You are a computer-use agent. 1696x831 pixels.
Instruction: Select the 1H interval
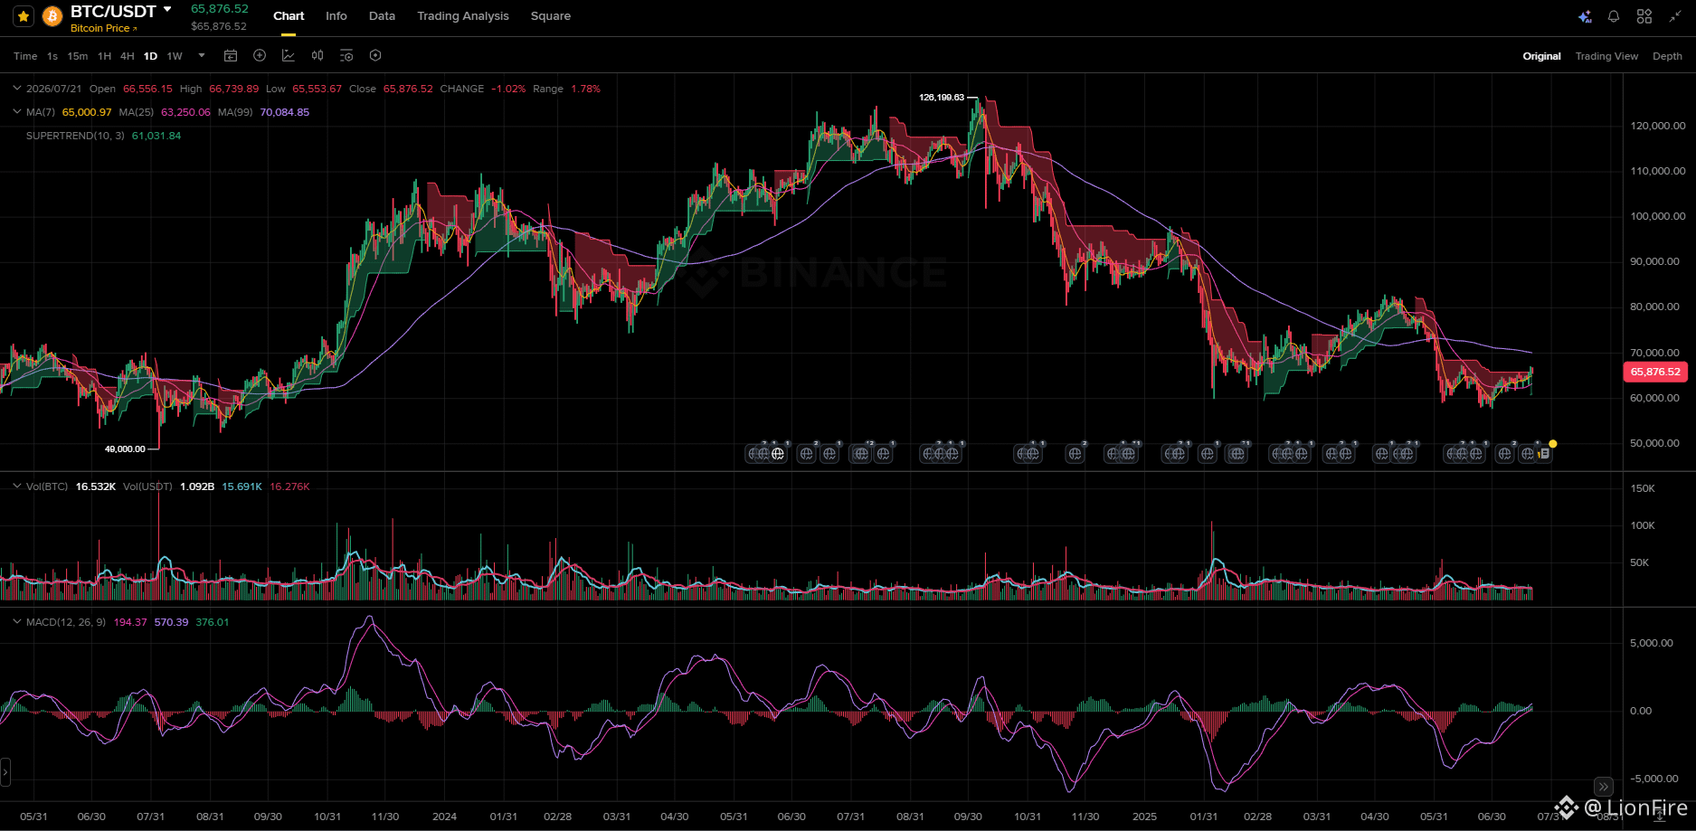click(x=104, y=56)
